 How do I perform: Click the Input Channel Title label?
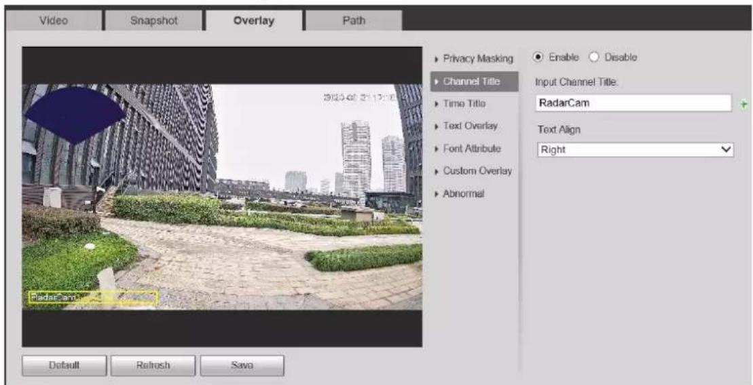pos(577,82)
